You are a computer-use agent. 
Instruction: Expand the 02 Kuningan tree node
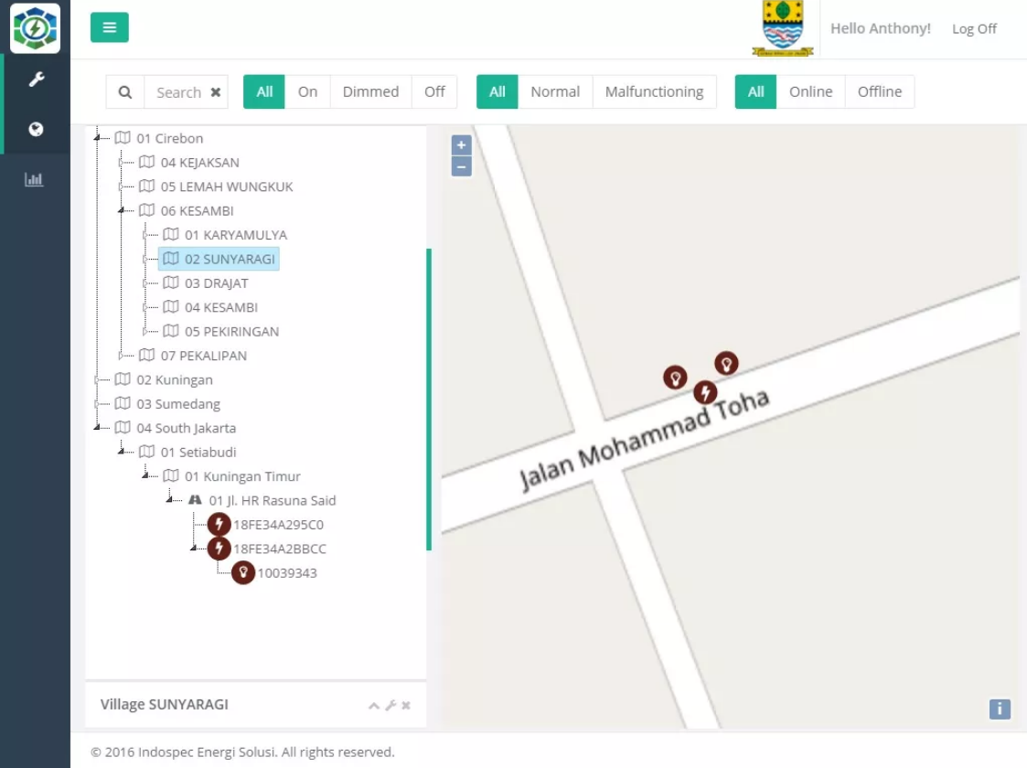pyautogui.click(x=97, y=379)
